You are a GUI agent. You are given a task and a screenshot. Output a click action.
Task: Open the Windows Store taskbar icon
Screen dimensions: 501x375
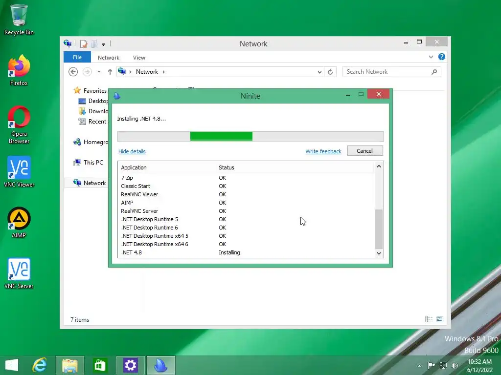coord(100,365)
